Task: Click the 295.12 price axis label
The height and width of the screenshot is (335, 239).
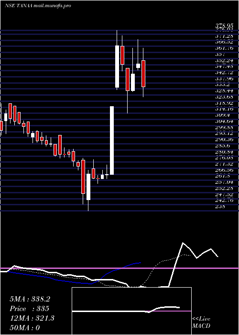Action: coord(224,134)
